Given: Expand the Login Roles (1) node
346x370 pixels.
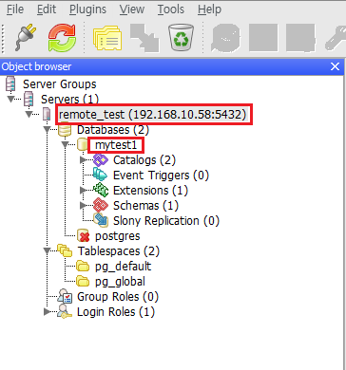Looking at the screenshot, I should pyautogui.click(x=48, y=312).
